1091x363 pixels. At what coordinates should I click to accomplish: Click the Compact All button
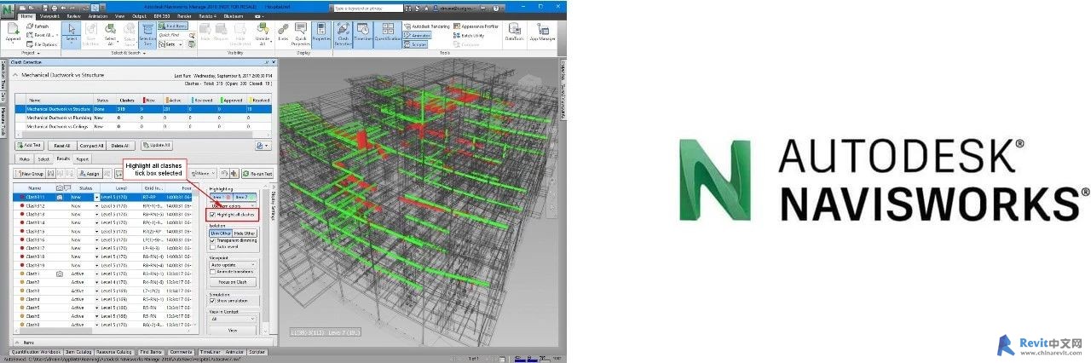click(91, 146)
